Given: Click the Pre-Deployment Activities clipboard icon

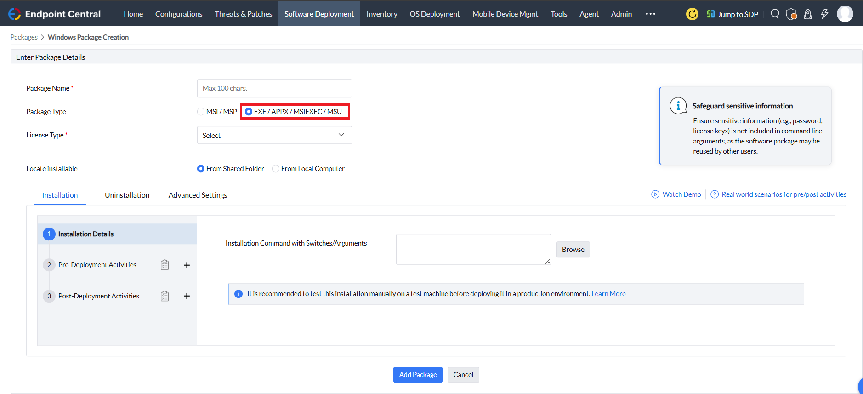Looking at the screenshot, I should click(165, 265).
